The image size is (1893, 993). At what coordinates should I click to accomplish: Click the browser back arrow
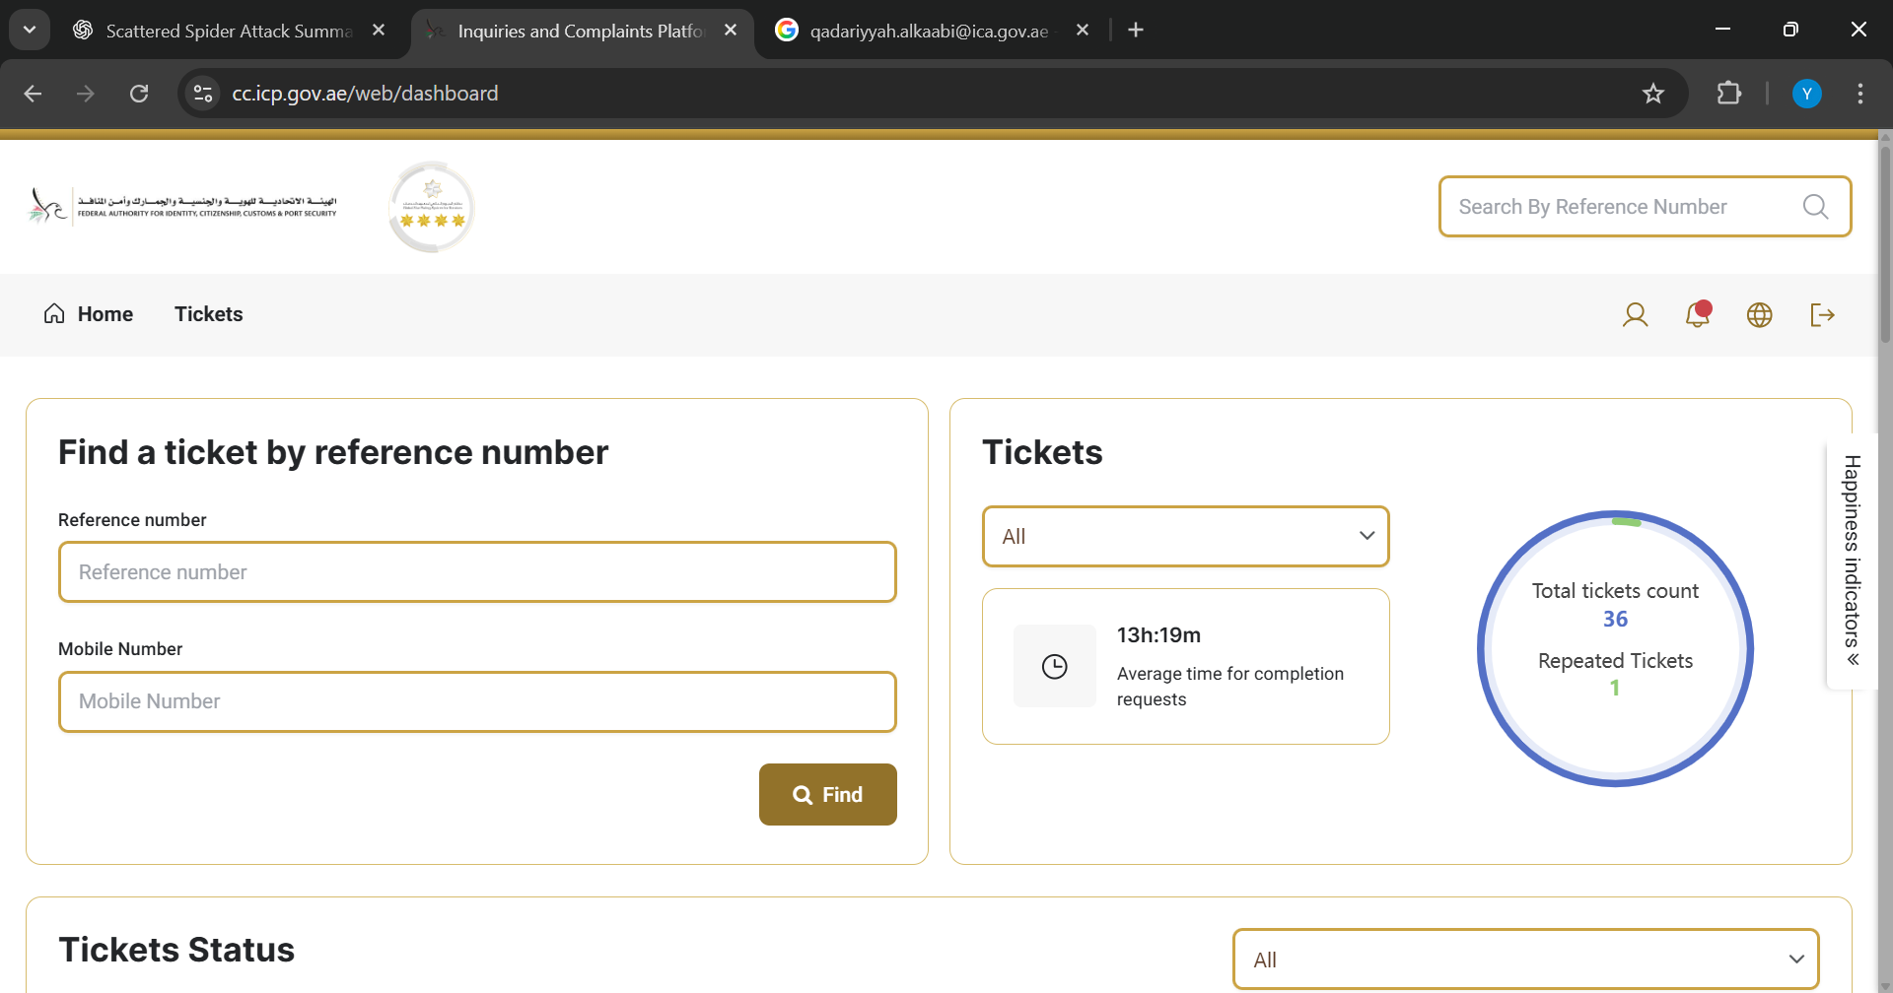pyautogui.click(x=33, y=94)
